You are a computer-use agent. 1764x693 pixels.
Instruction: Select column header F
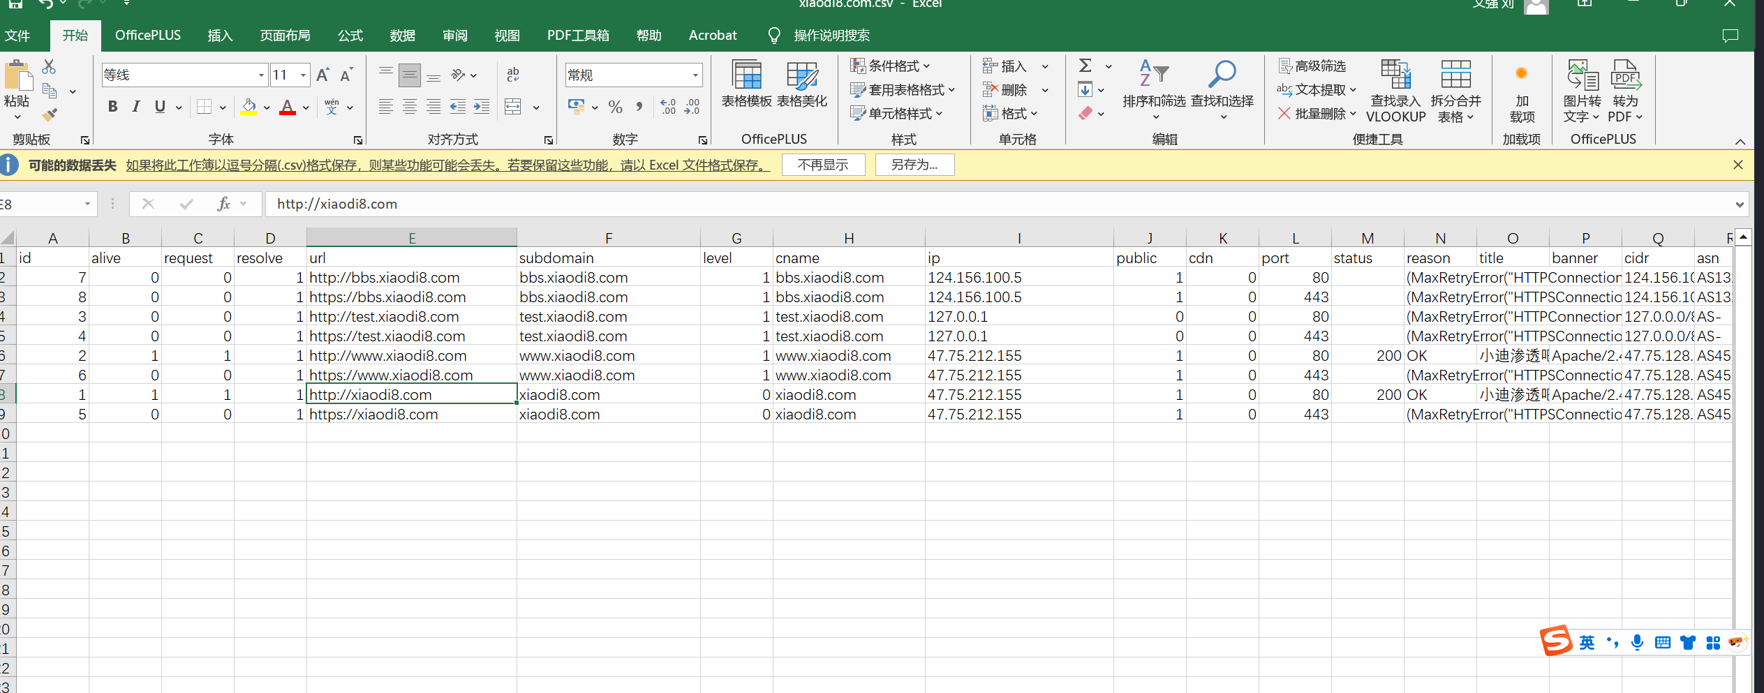pyautogui.click(x=609, y=238)
